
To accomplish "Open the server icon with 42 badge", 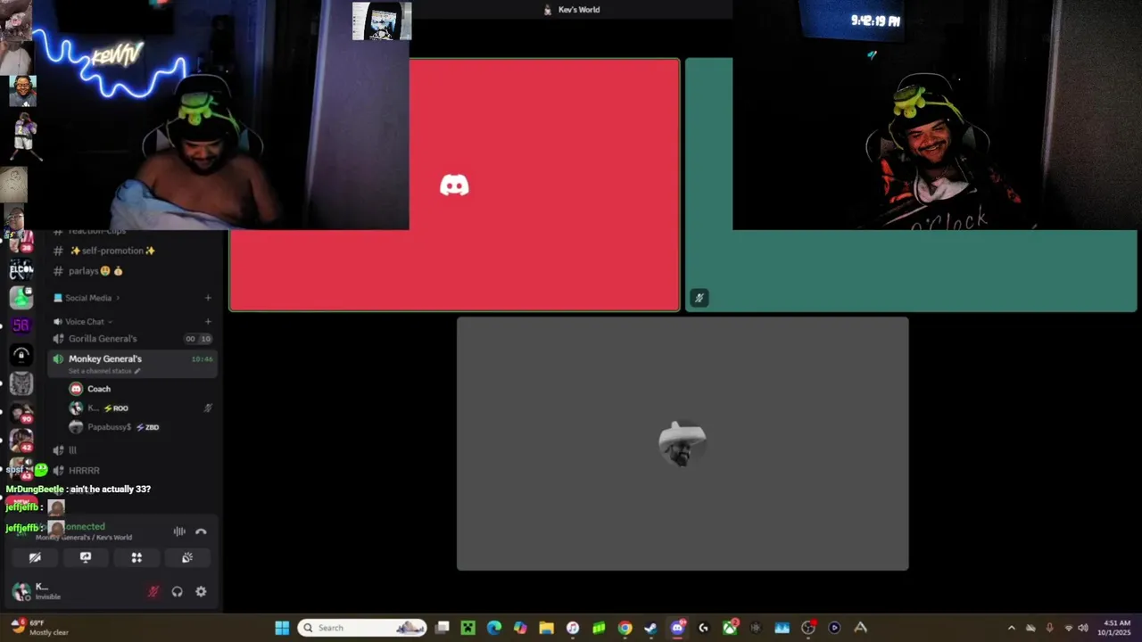I will pos(21,441).
